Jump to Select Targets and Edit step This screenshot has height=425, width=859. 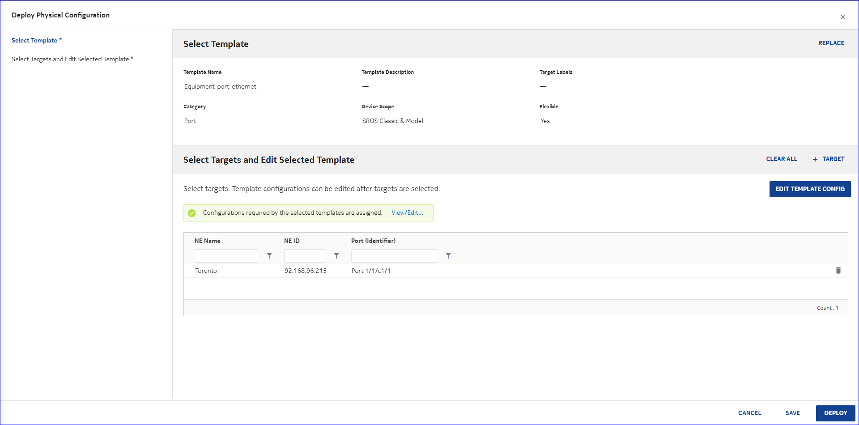tap(70, 59)
